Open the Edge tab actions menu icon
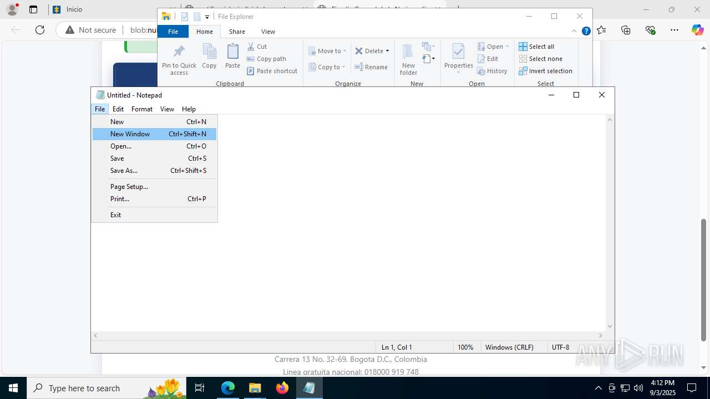 tap(33, 9)
